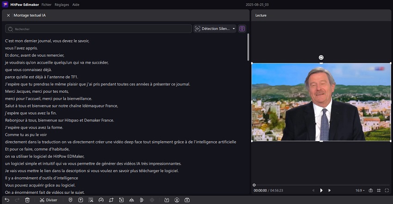The height and width of the screenshot is (204, 393).
Task: Select line "que vous connaissez déjà."
Action: 29,70
